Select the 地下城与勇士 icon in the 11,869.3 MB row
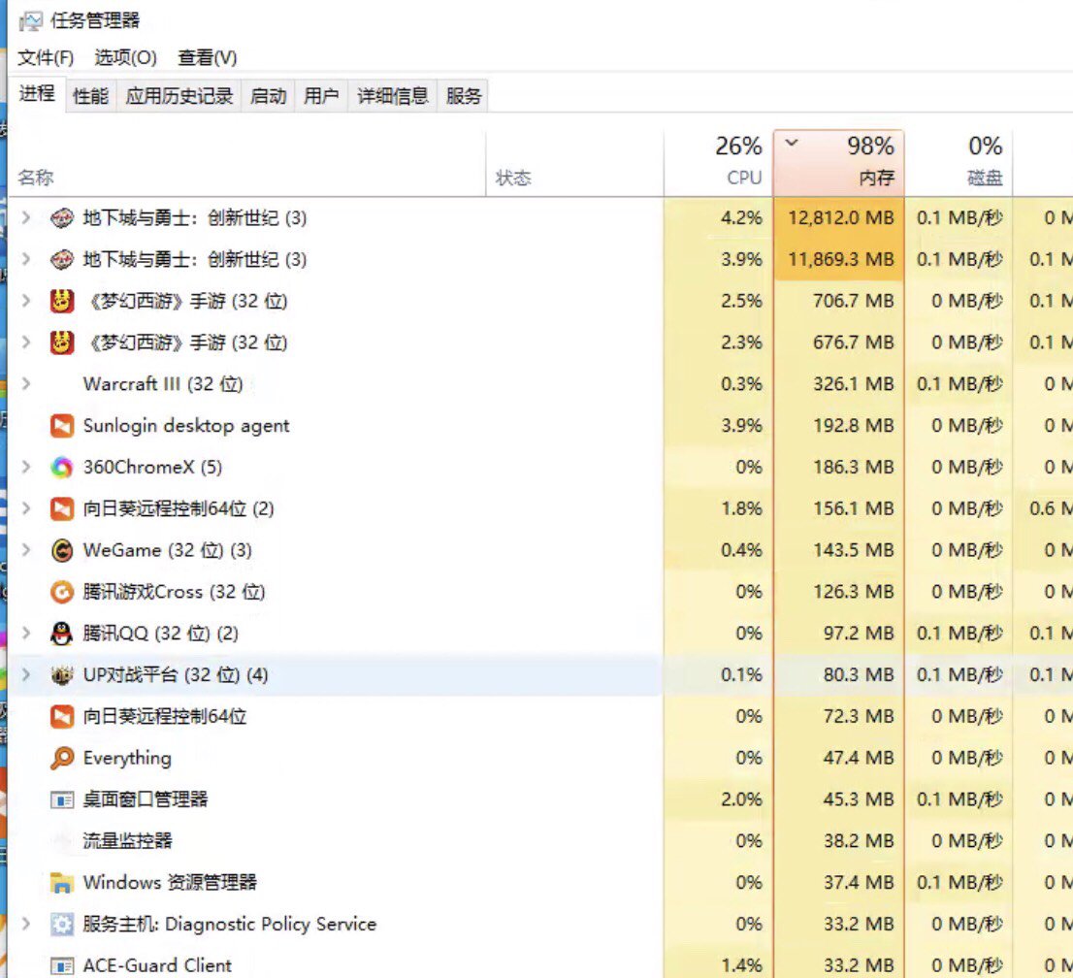This screenshot has height=978, width=1073. (x=61, y=259)
